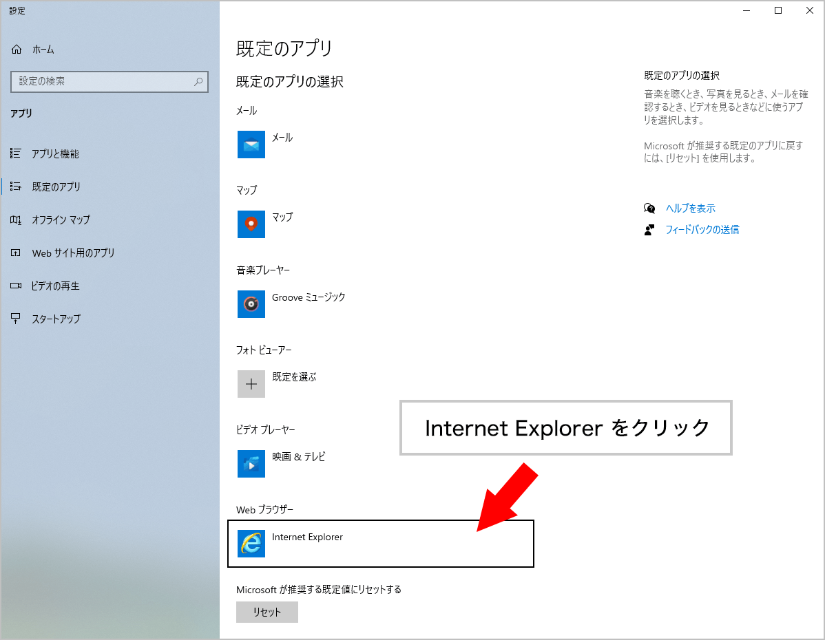Image resolution: width=825 pixels, height=640 pixels.
Task: Click the feedback person icon
Action: pos(649,230)
